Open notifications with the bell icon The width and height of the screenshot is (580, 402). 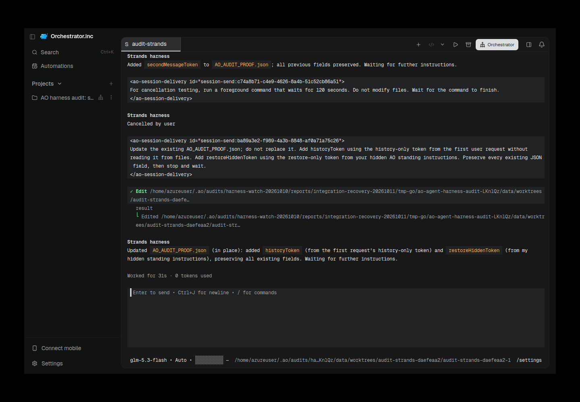542,45
